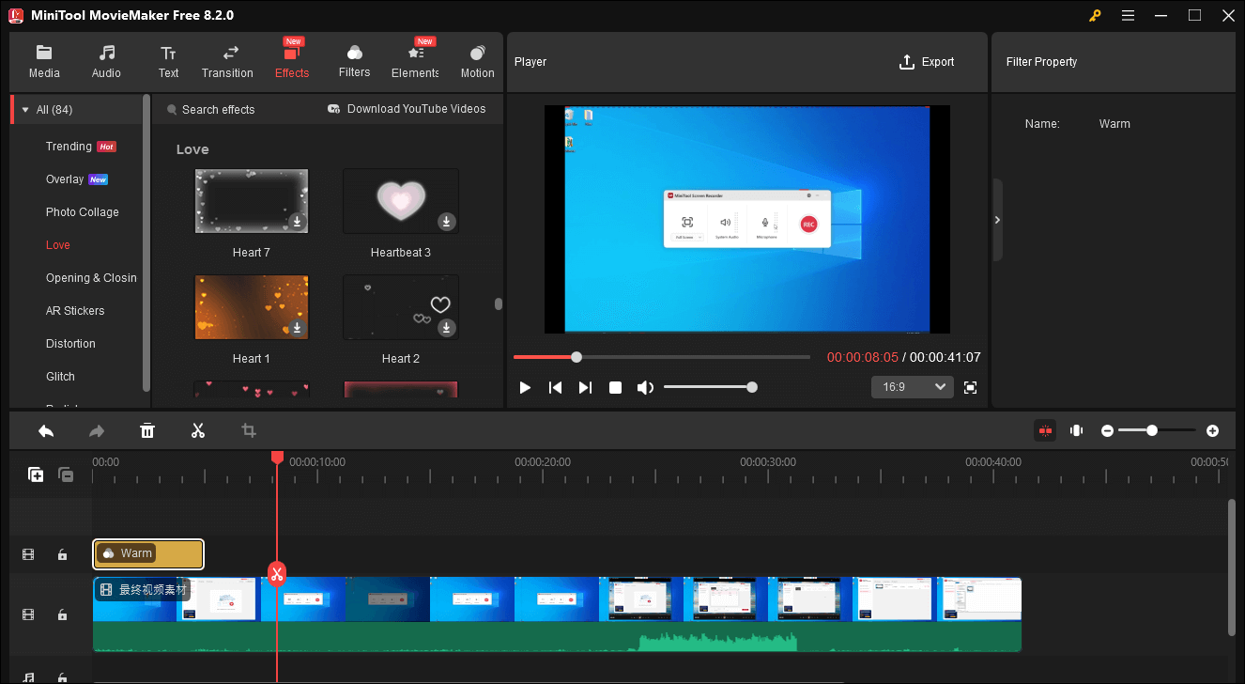Viewport: 1245px width, 684px height.
Task: Download the Heart 2 effect
Action: (x=447, y=328)
